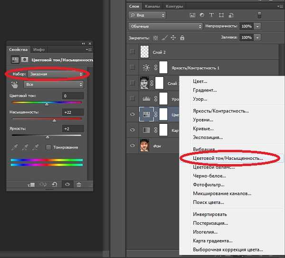Hide gradient map layer eye
This screenshot has height=258, width=285.
coord(133,130)
